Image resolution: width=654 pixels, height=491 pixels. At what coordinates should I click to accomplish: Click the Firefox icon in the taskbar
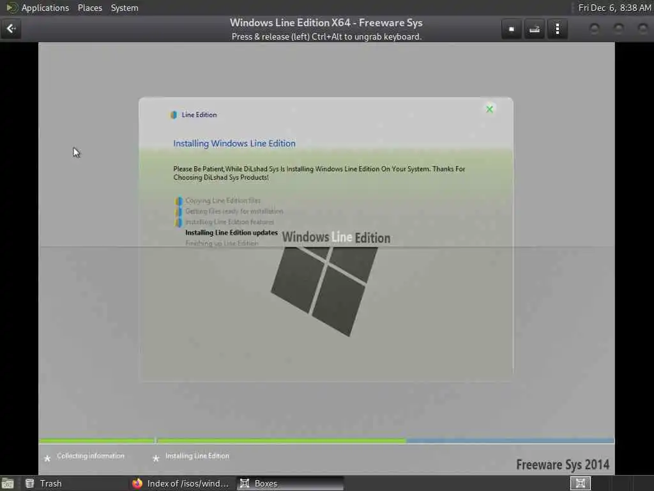(x=137, y=483)
